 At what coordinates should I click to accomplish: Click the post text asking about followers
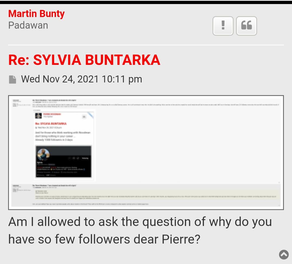click(140, 230)
